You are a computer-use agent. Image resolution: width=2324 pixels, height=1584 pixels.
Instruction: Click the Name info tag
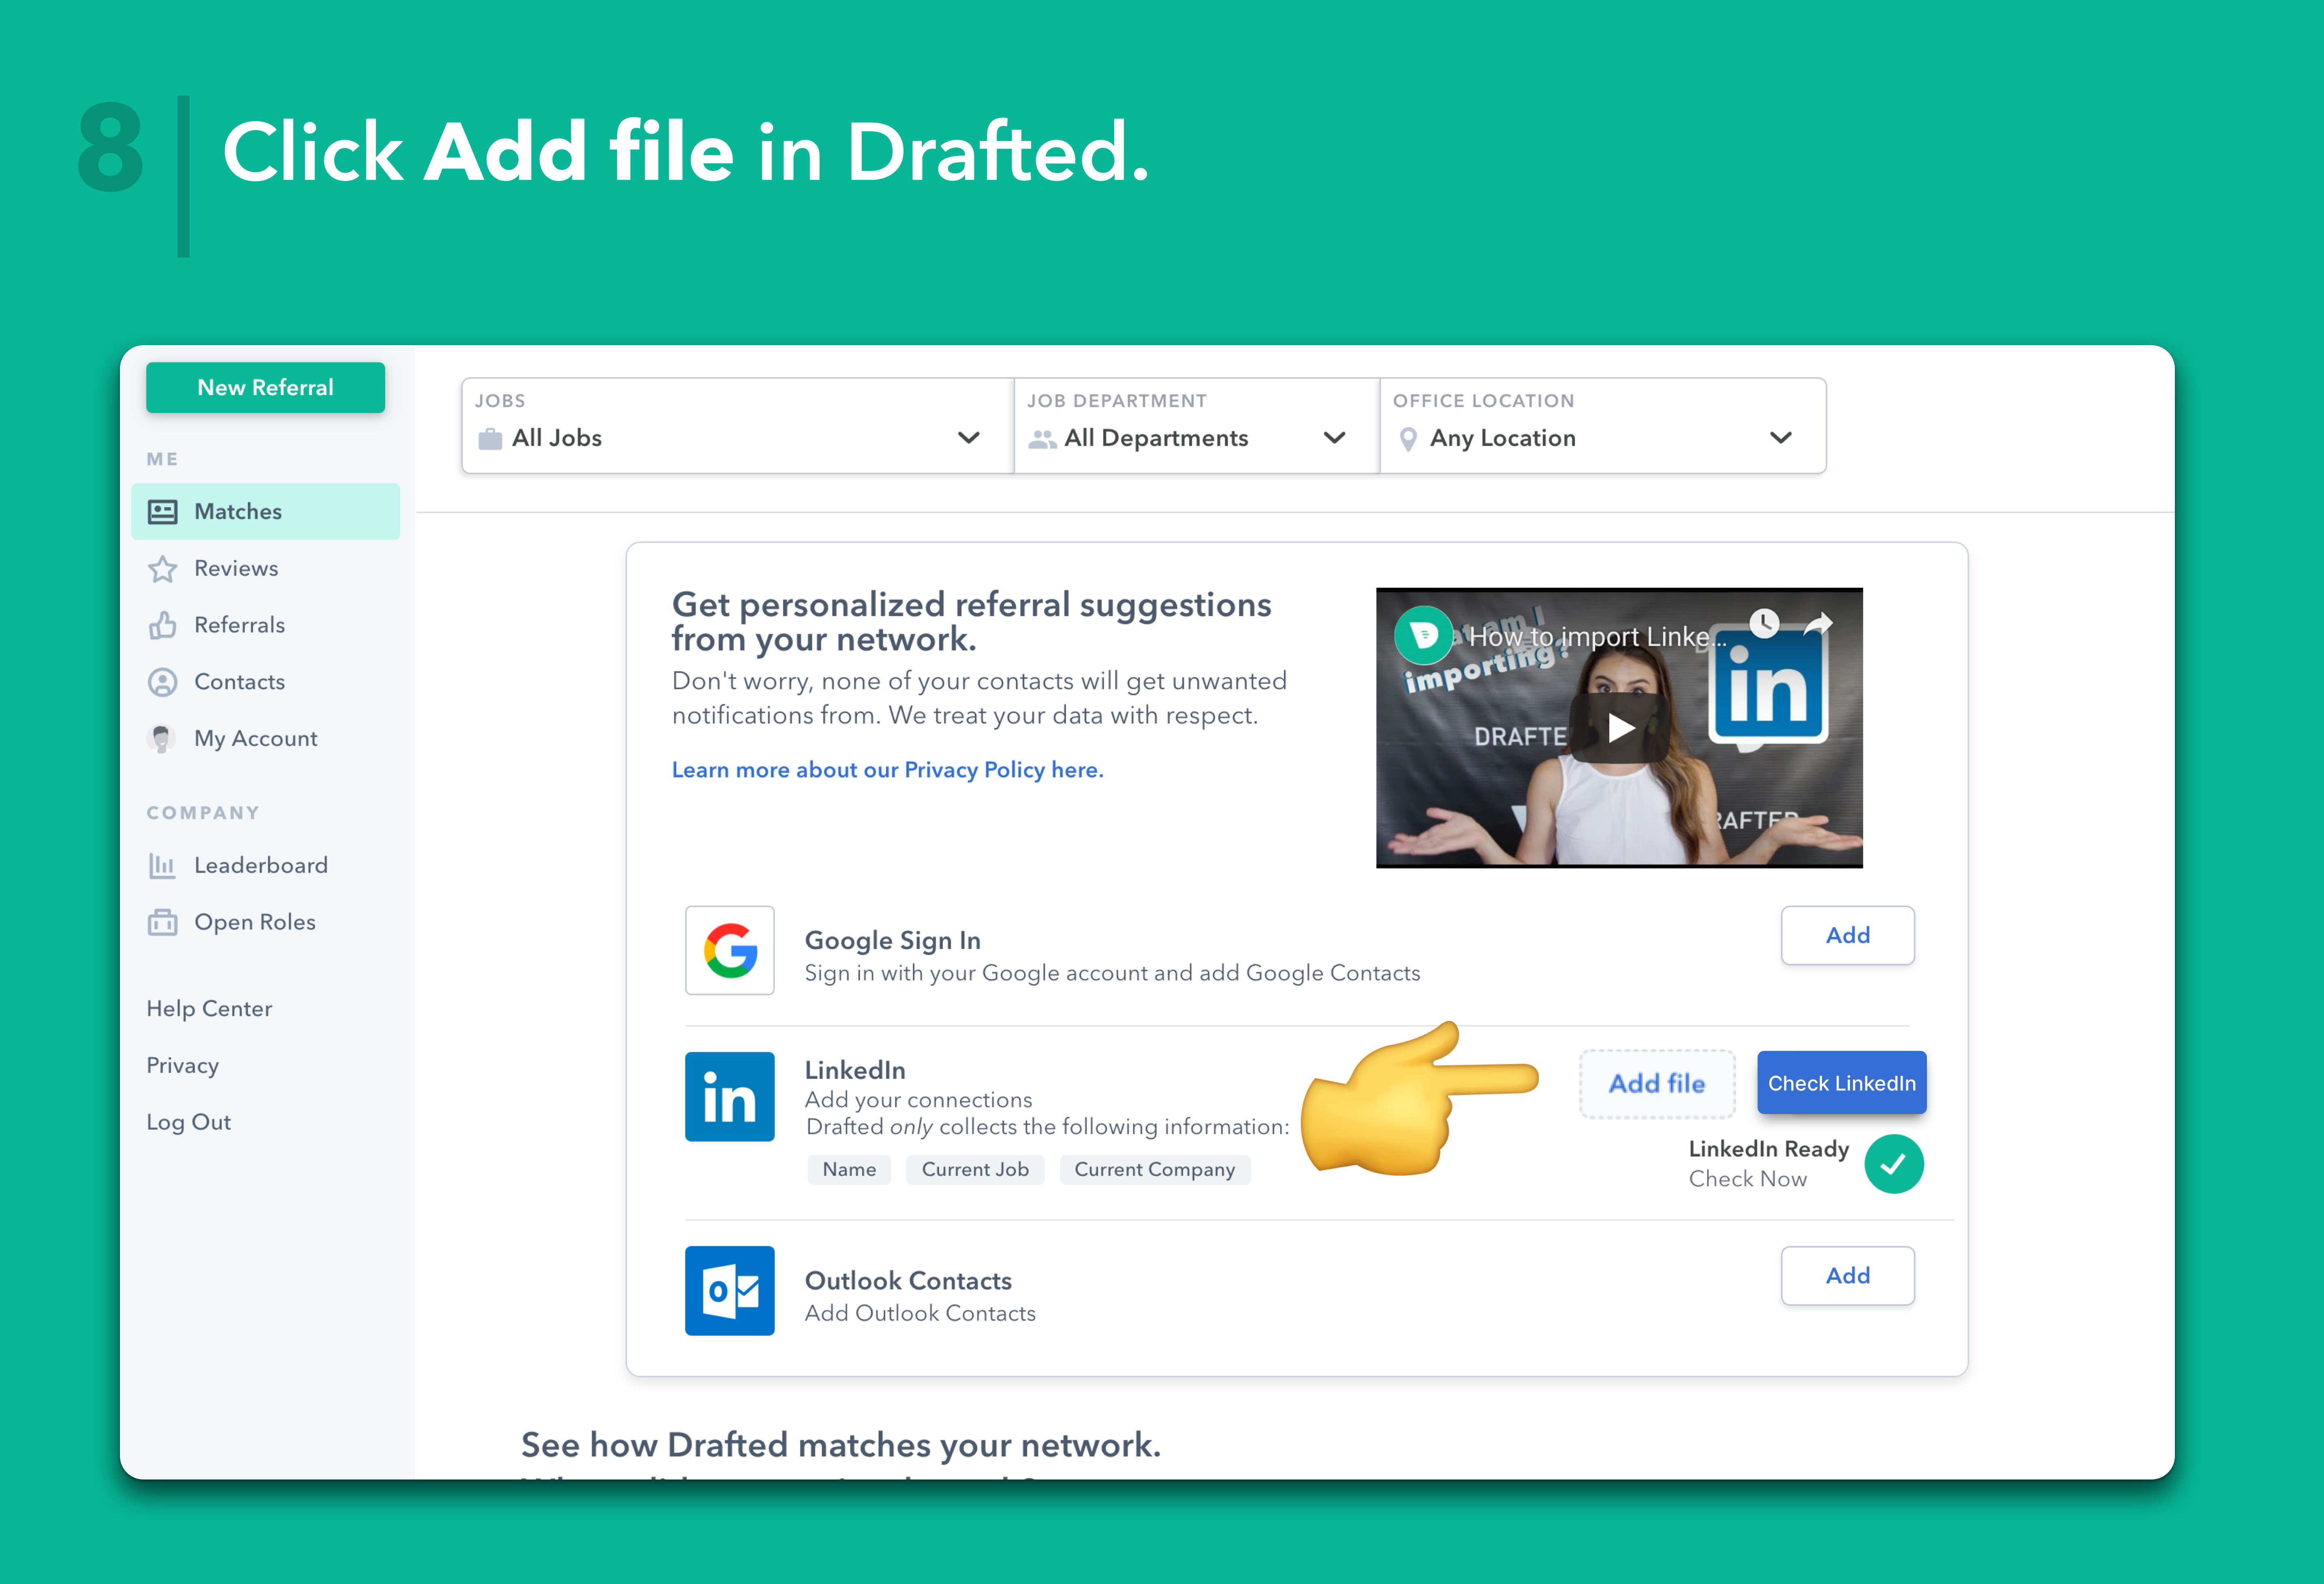[849, 1169]
